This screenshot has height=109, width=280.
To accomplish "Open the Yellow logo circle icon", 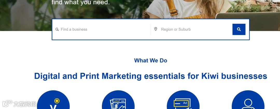I will (x=53, y=100).
